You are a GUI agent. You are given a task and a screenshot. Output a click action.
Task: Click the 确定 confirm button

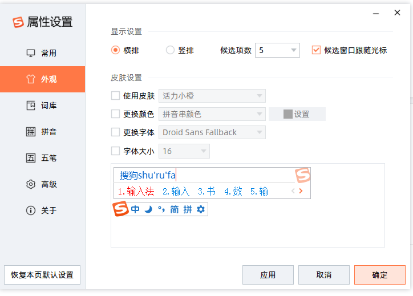379,275
